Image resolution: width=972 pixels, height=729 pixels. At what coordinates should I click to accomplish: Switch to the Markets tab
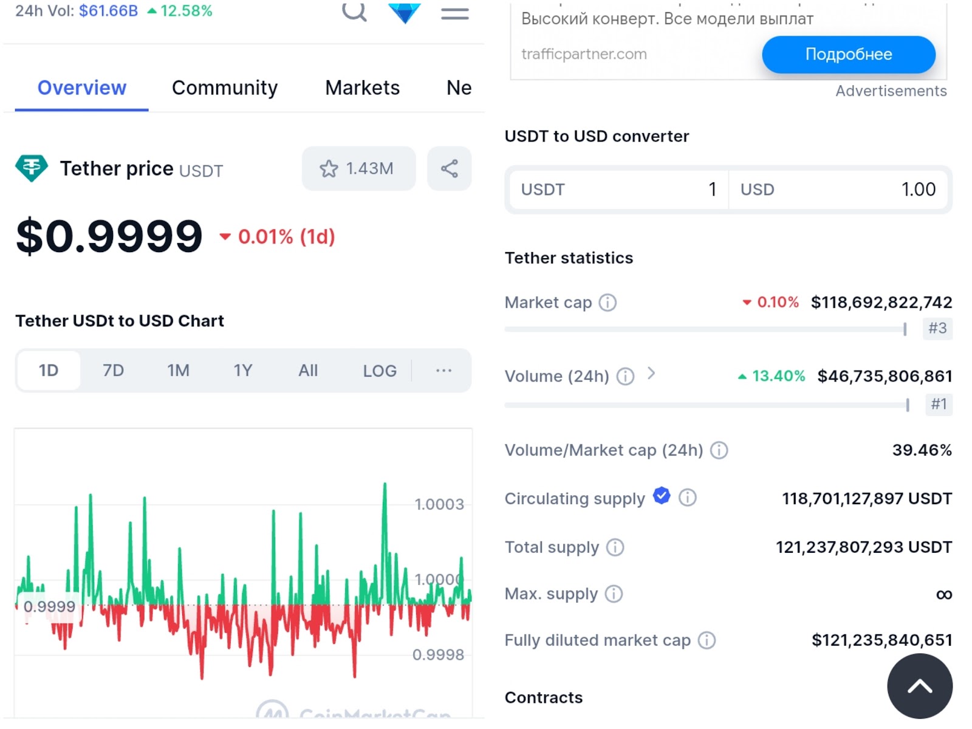[362, 88]
